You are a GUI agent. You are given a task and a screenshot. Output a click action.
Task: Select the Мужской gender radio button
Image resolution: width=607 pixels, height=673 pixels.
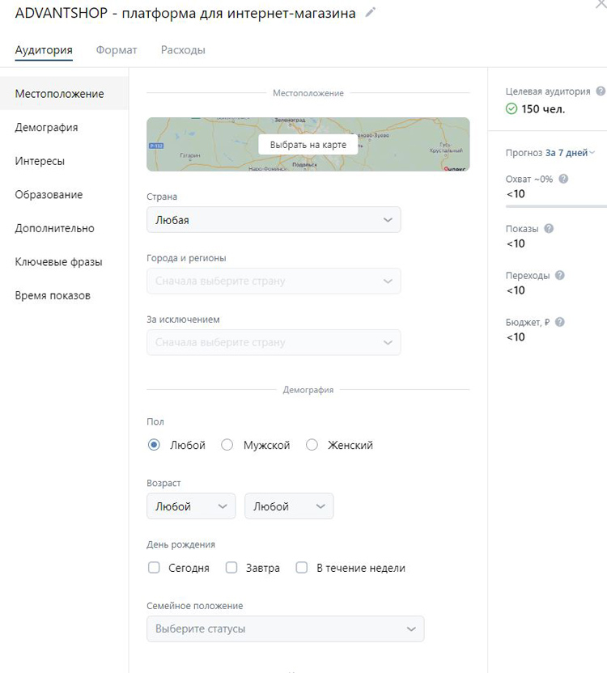click(x=227, y=445)
